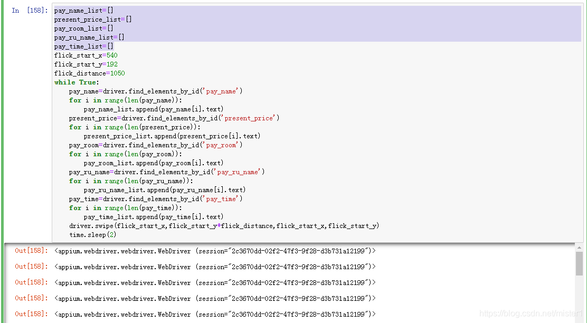Place cursor on the 'while True:' line
The height and width of the screenshot is (323, 587).
pos(77,82)
